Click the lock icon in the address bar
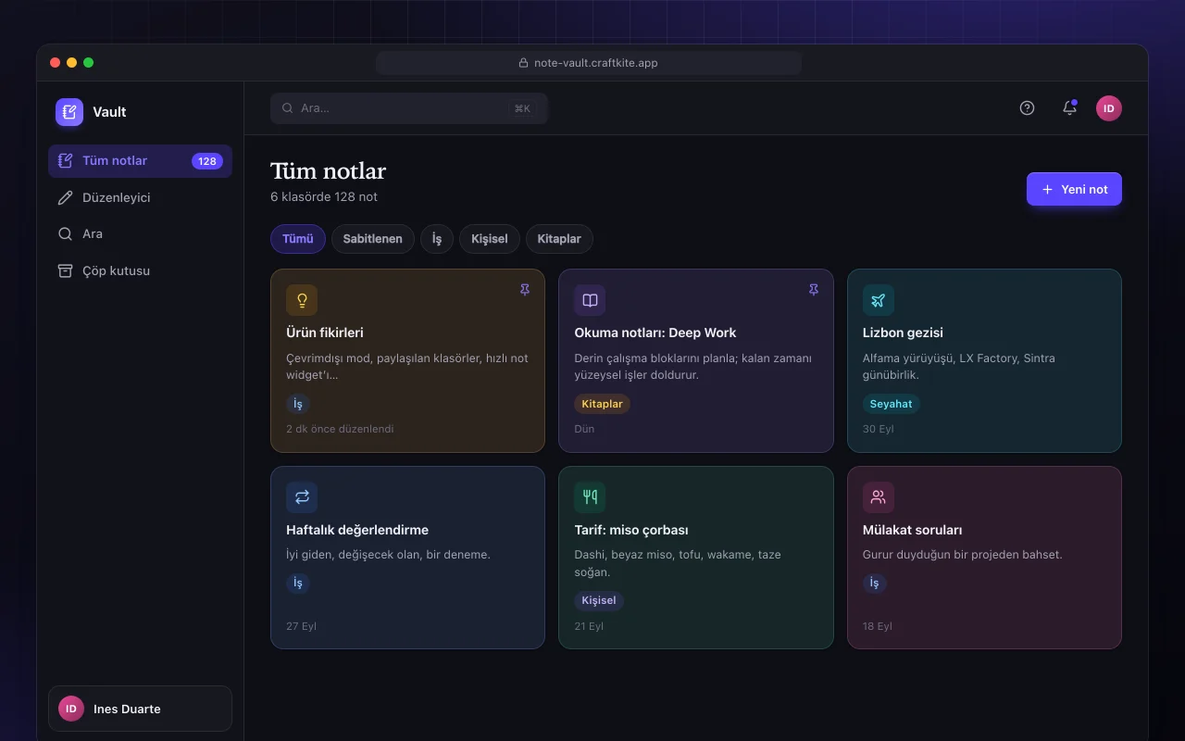The image size is (1185, 741). pos(524,63)
